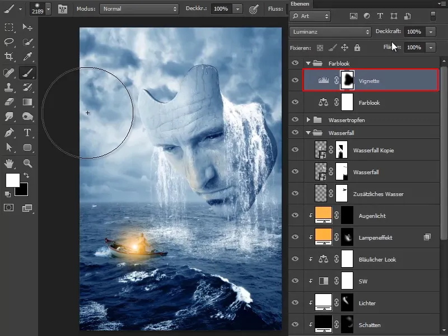Hide the Augenlicht layer
The height and width of the screenshot is (336, 448).
[295, 215]
